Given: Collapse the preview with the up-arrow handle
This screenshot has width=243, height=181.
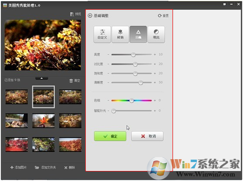Looking at the screenshot, I should coord(42,78).
